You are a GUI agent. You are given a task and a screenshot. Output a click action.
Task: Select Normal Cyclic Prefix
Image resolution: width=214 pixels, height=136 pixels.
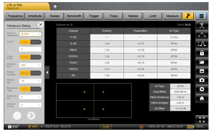[x=25, y=57]
